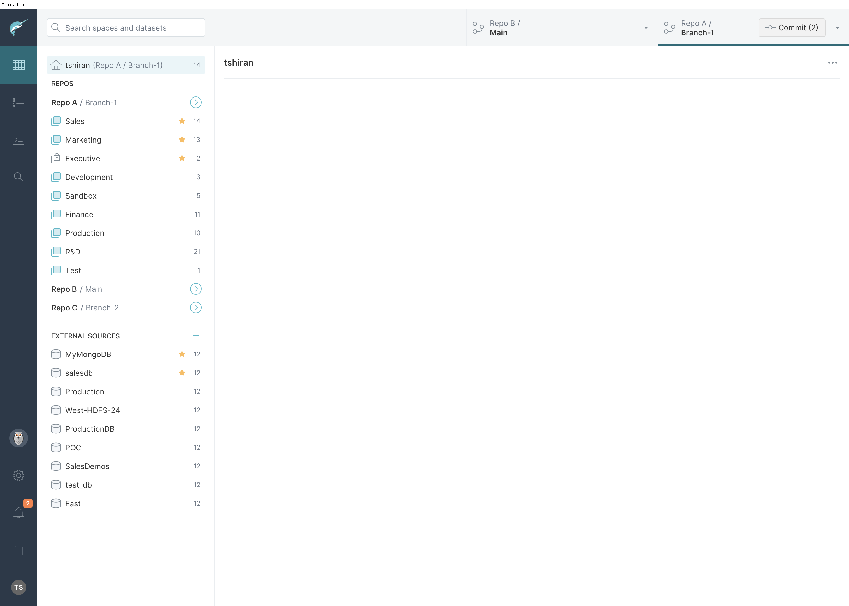This screenshot has height=606, width=849.
Task: Open salesdb external source
Action: point(126,373)
